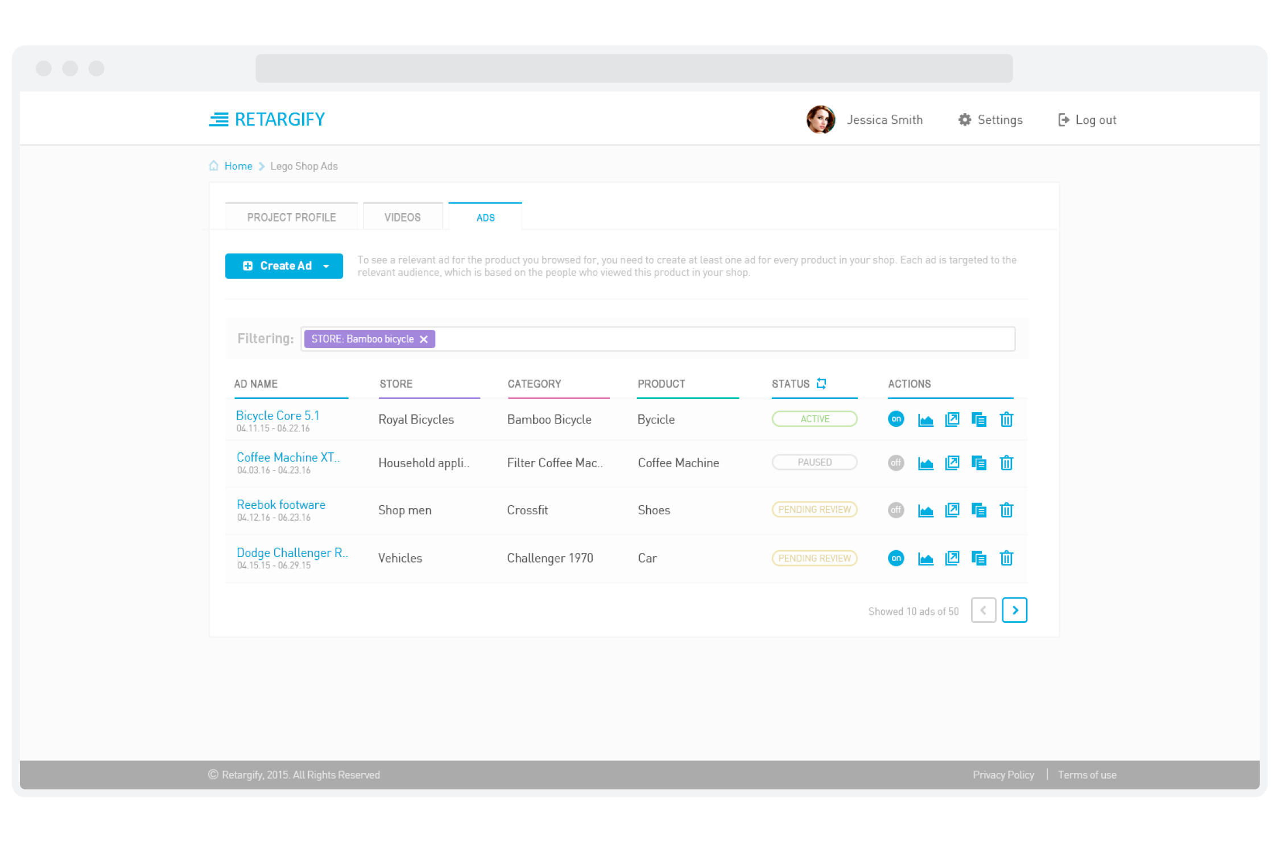Click the delete trash icon for Coffee Machine XT
1281x844 pixels.
pos(1007,463)
